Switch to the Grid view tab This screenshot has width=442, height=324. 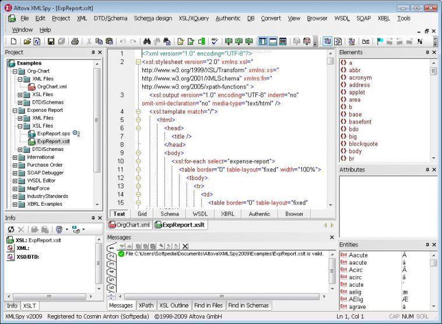pos(142,214)
